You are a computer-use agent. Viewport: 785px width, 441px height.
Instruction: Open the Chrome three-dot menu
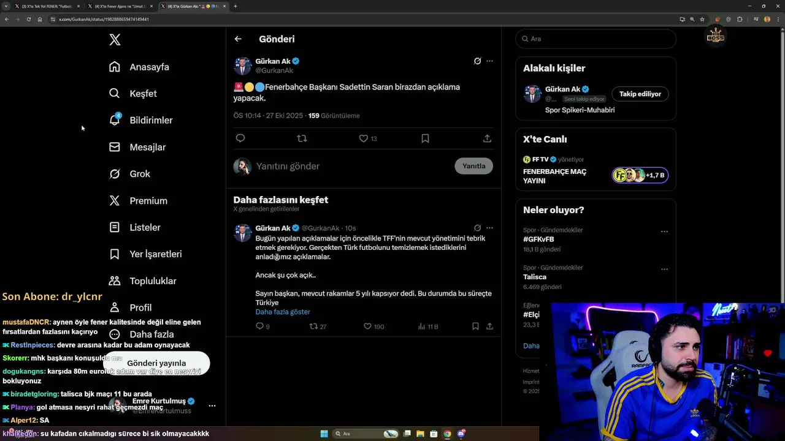pyautogui.click(x=778, y=19)
